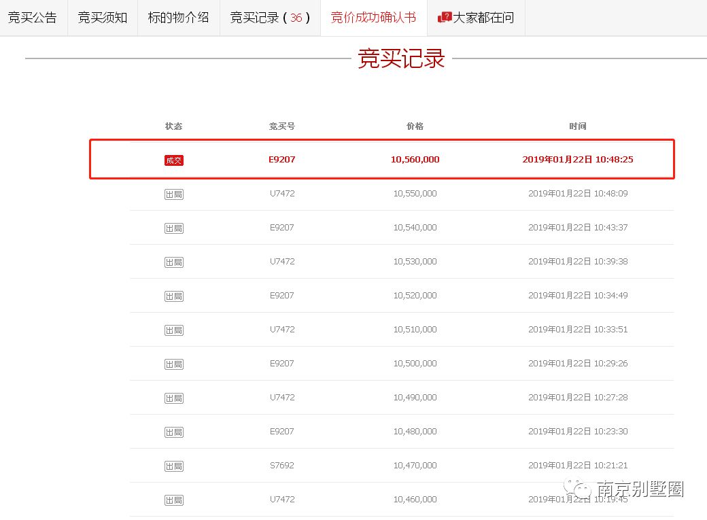Click the 出局 badge beside S7692's bid
The image size is (707, 520).
173,466
